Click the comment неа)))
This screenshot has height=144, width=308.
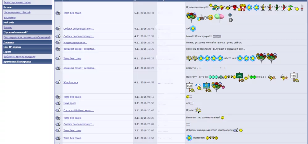point(190,103)
